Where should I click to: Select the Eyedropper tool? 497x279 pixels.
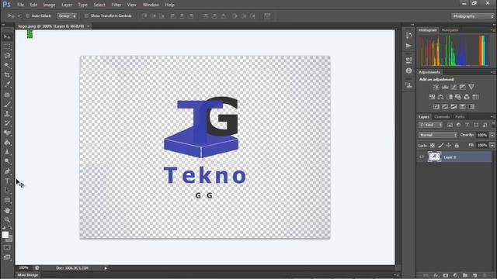click(7, 84)
